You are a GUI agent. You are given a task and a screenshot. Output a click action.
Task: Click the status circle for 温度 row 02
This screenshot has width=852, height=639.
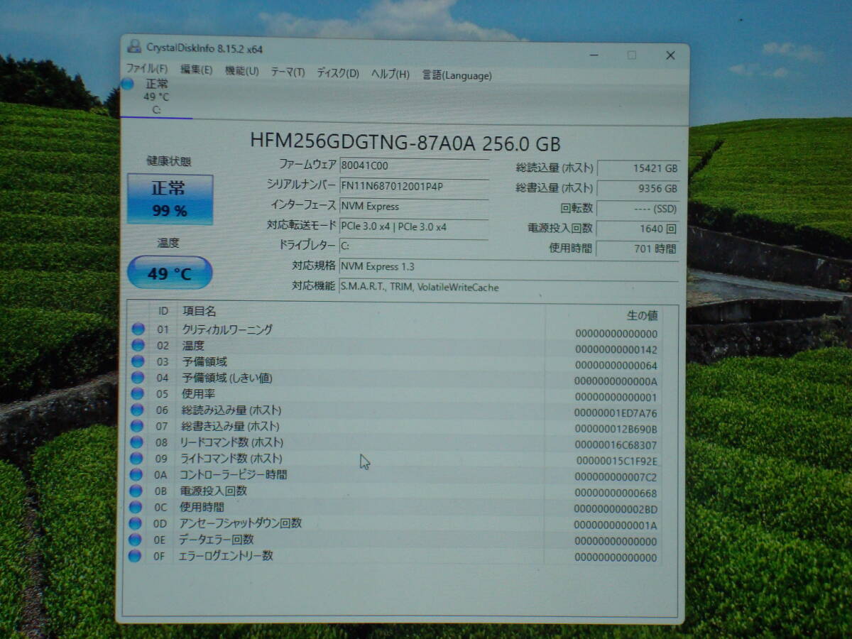point(138,345)
